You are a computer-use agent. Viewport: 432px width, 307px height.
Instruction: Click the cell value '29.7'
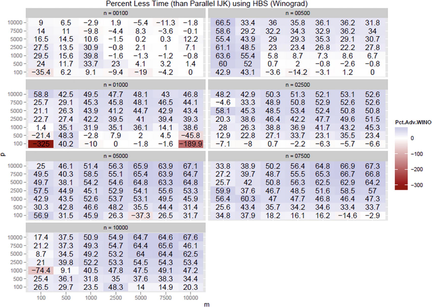(66, 287)
